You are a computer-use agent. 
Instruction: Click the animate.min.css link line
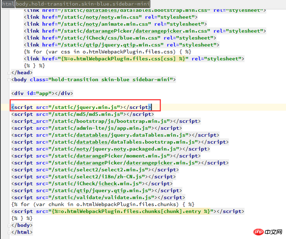[x=115, y=24]
